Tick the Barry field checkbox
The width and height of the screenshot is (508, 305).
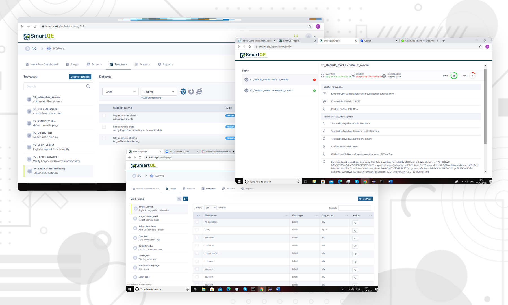point(197,230)
